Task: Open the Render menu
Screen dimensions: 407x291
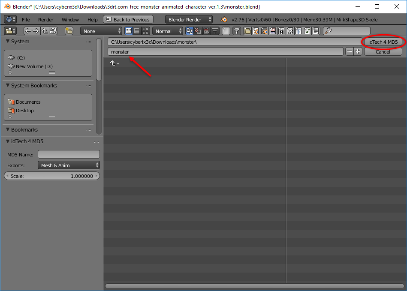Action: [x=46, y=20]
